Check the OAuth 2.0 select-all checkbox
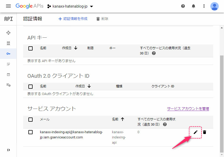The height and width of the screenshot is (157, 224). click(30, 86)
